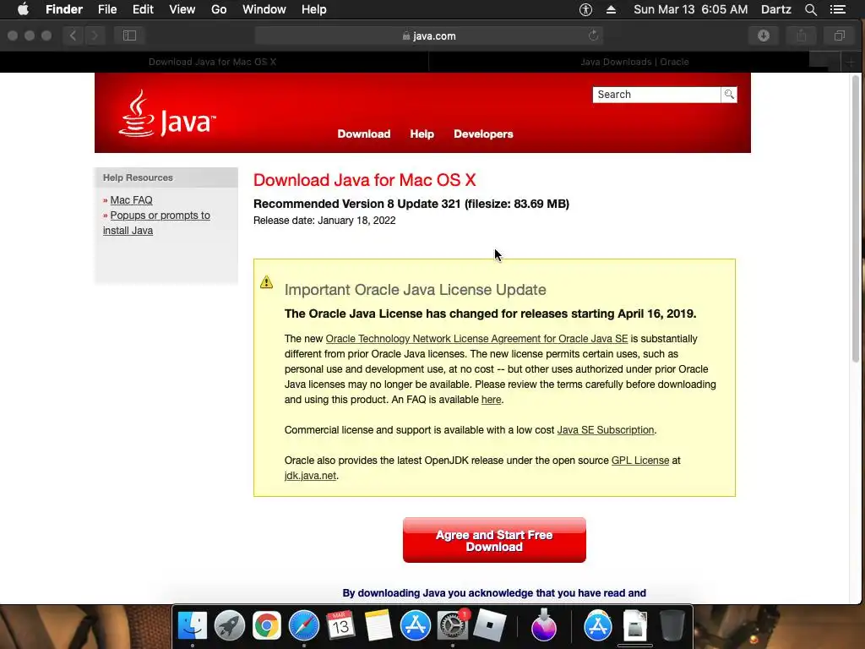Open the File menu
Image resolution: width=865 pixels, height=649 pixels.
(x=107, y=9)
